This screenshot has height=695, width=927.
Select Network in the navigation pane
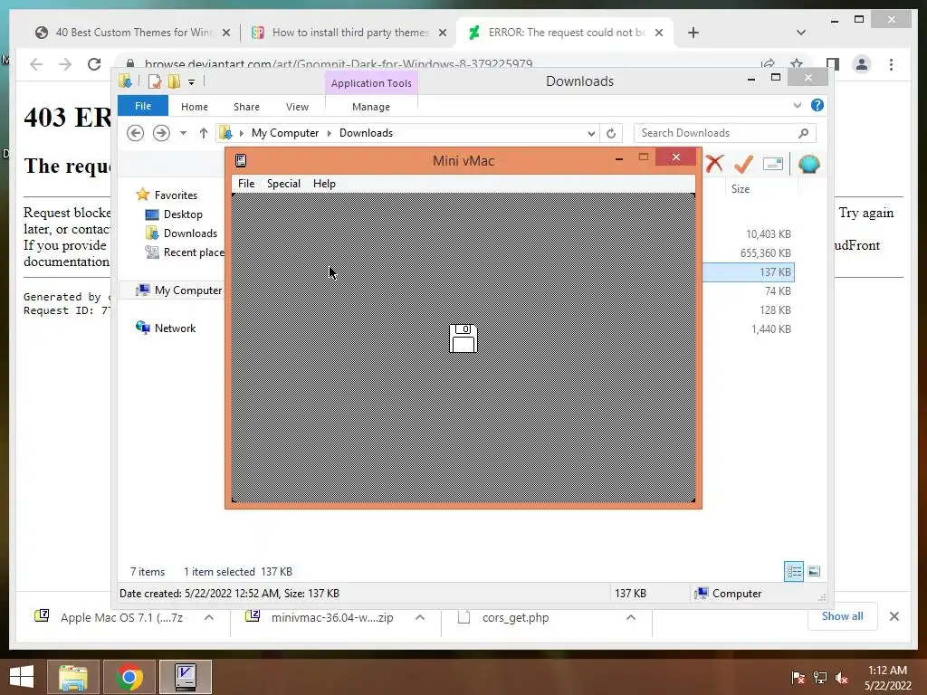(175, 328)
